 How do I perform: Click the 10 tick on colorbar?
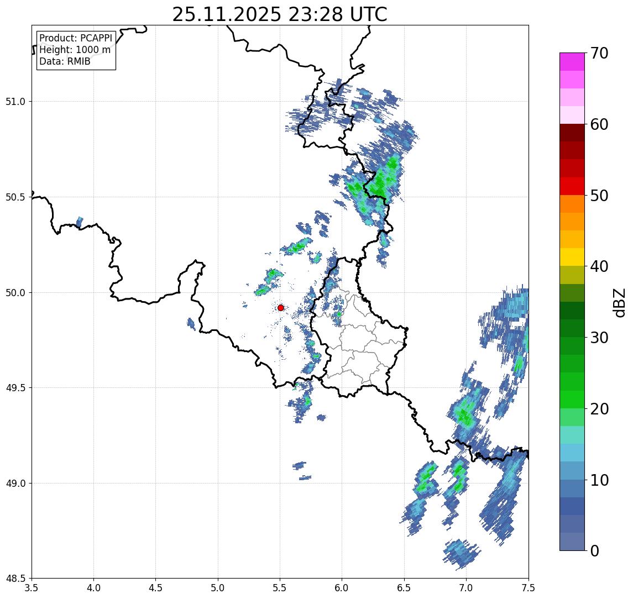click(599, 480)
